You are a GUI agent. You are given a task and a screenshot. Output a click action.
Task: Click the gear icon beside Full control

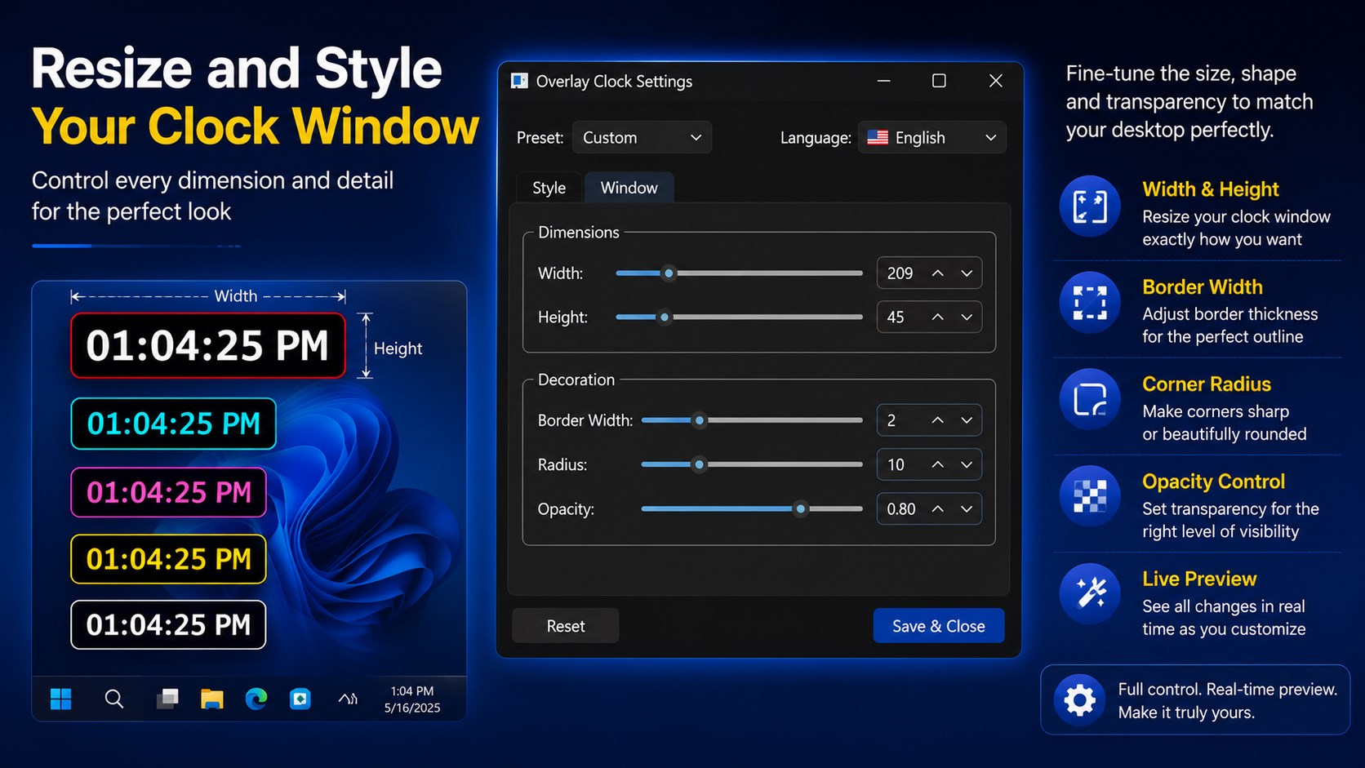point(1079,699)
